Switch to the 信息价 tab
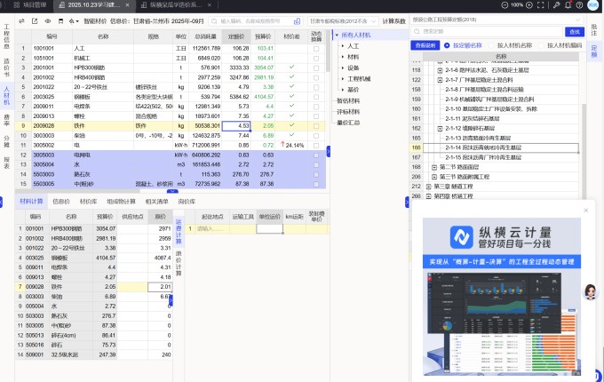The image size is (604, 382). [61, 201]
